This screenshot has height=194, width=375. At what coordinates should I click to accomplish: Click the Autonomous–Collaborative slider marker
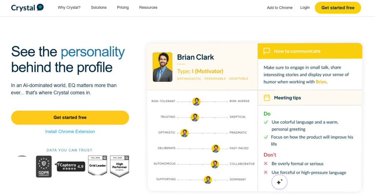tap(215, 164)
